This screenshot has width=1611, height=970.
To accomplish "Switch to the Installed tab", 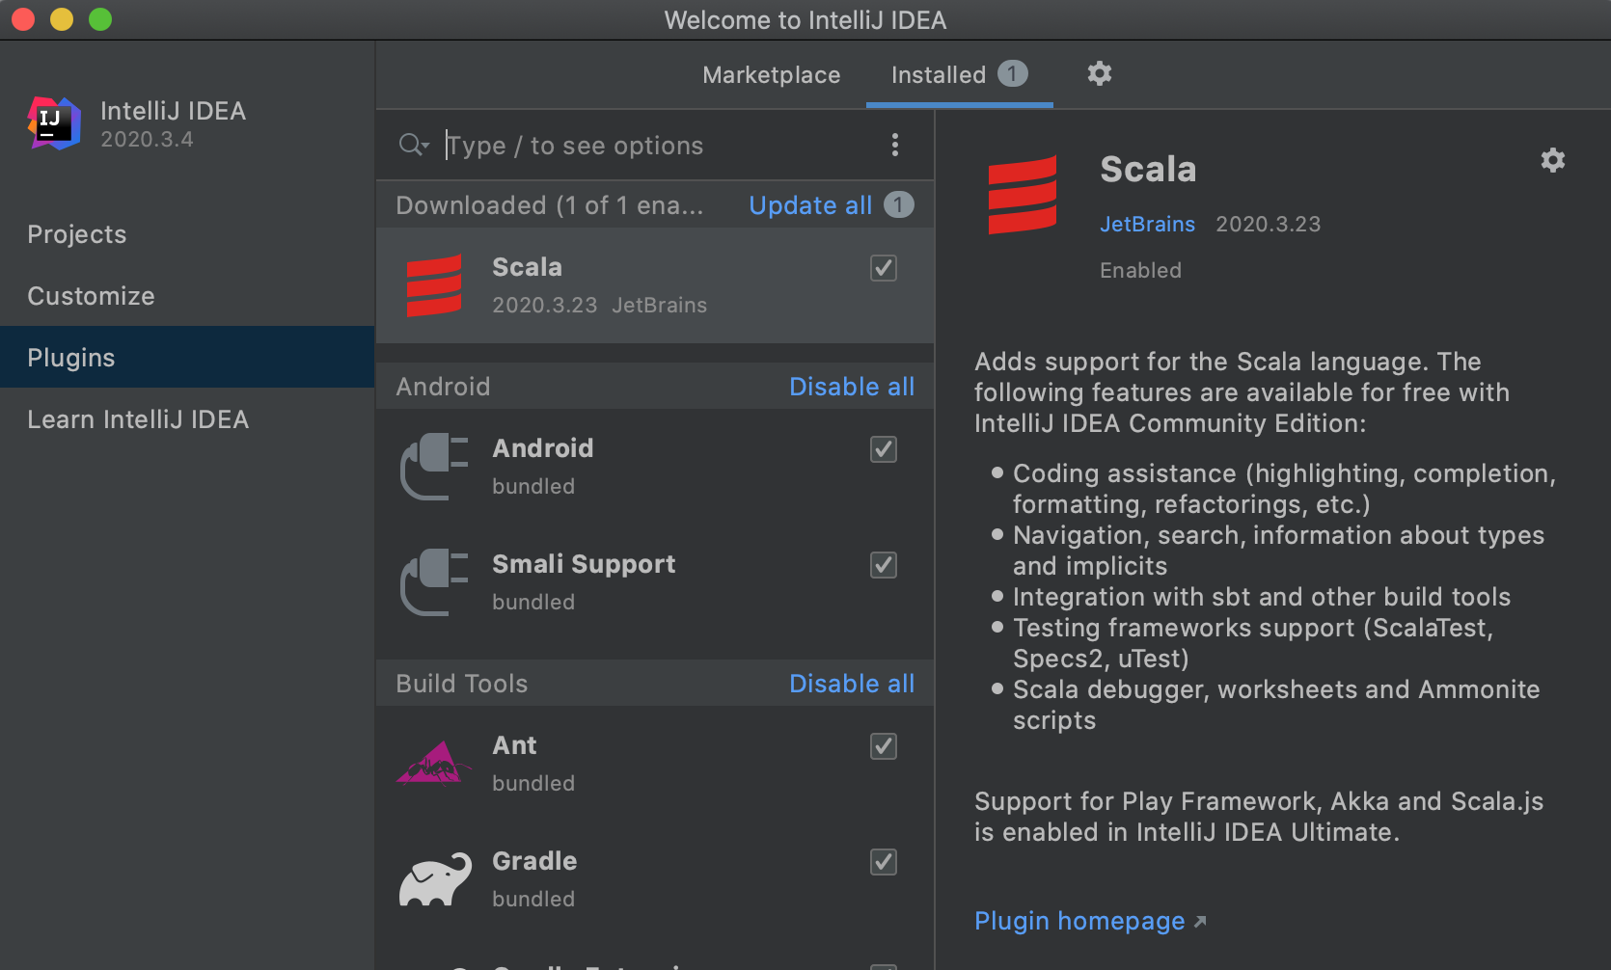I will pyautogui.click(x=959, y=74).
